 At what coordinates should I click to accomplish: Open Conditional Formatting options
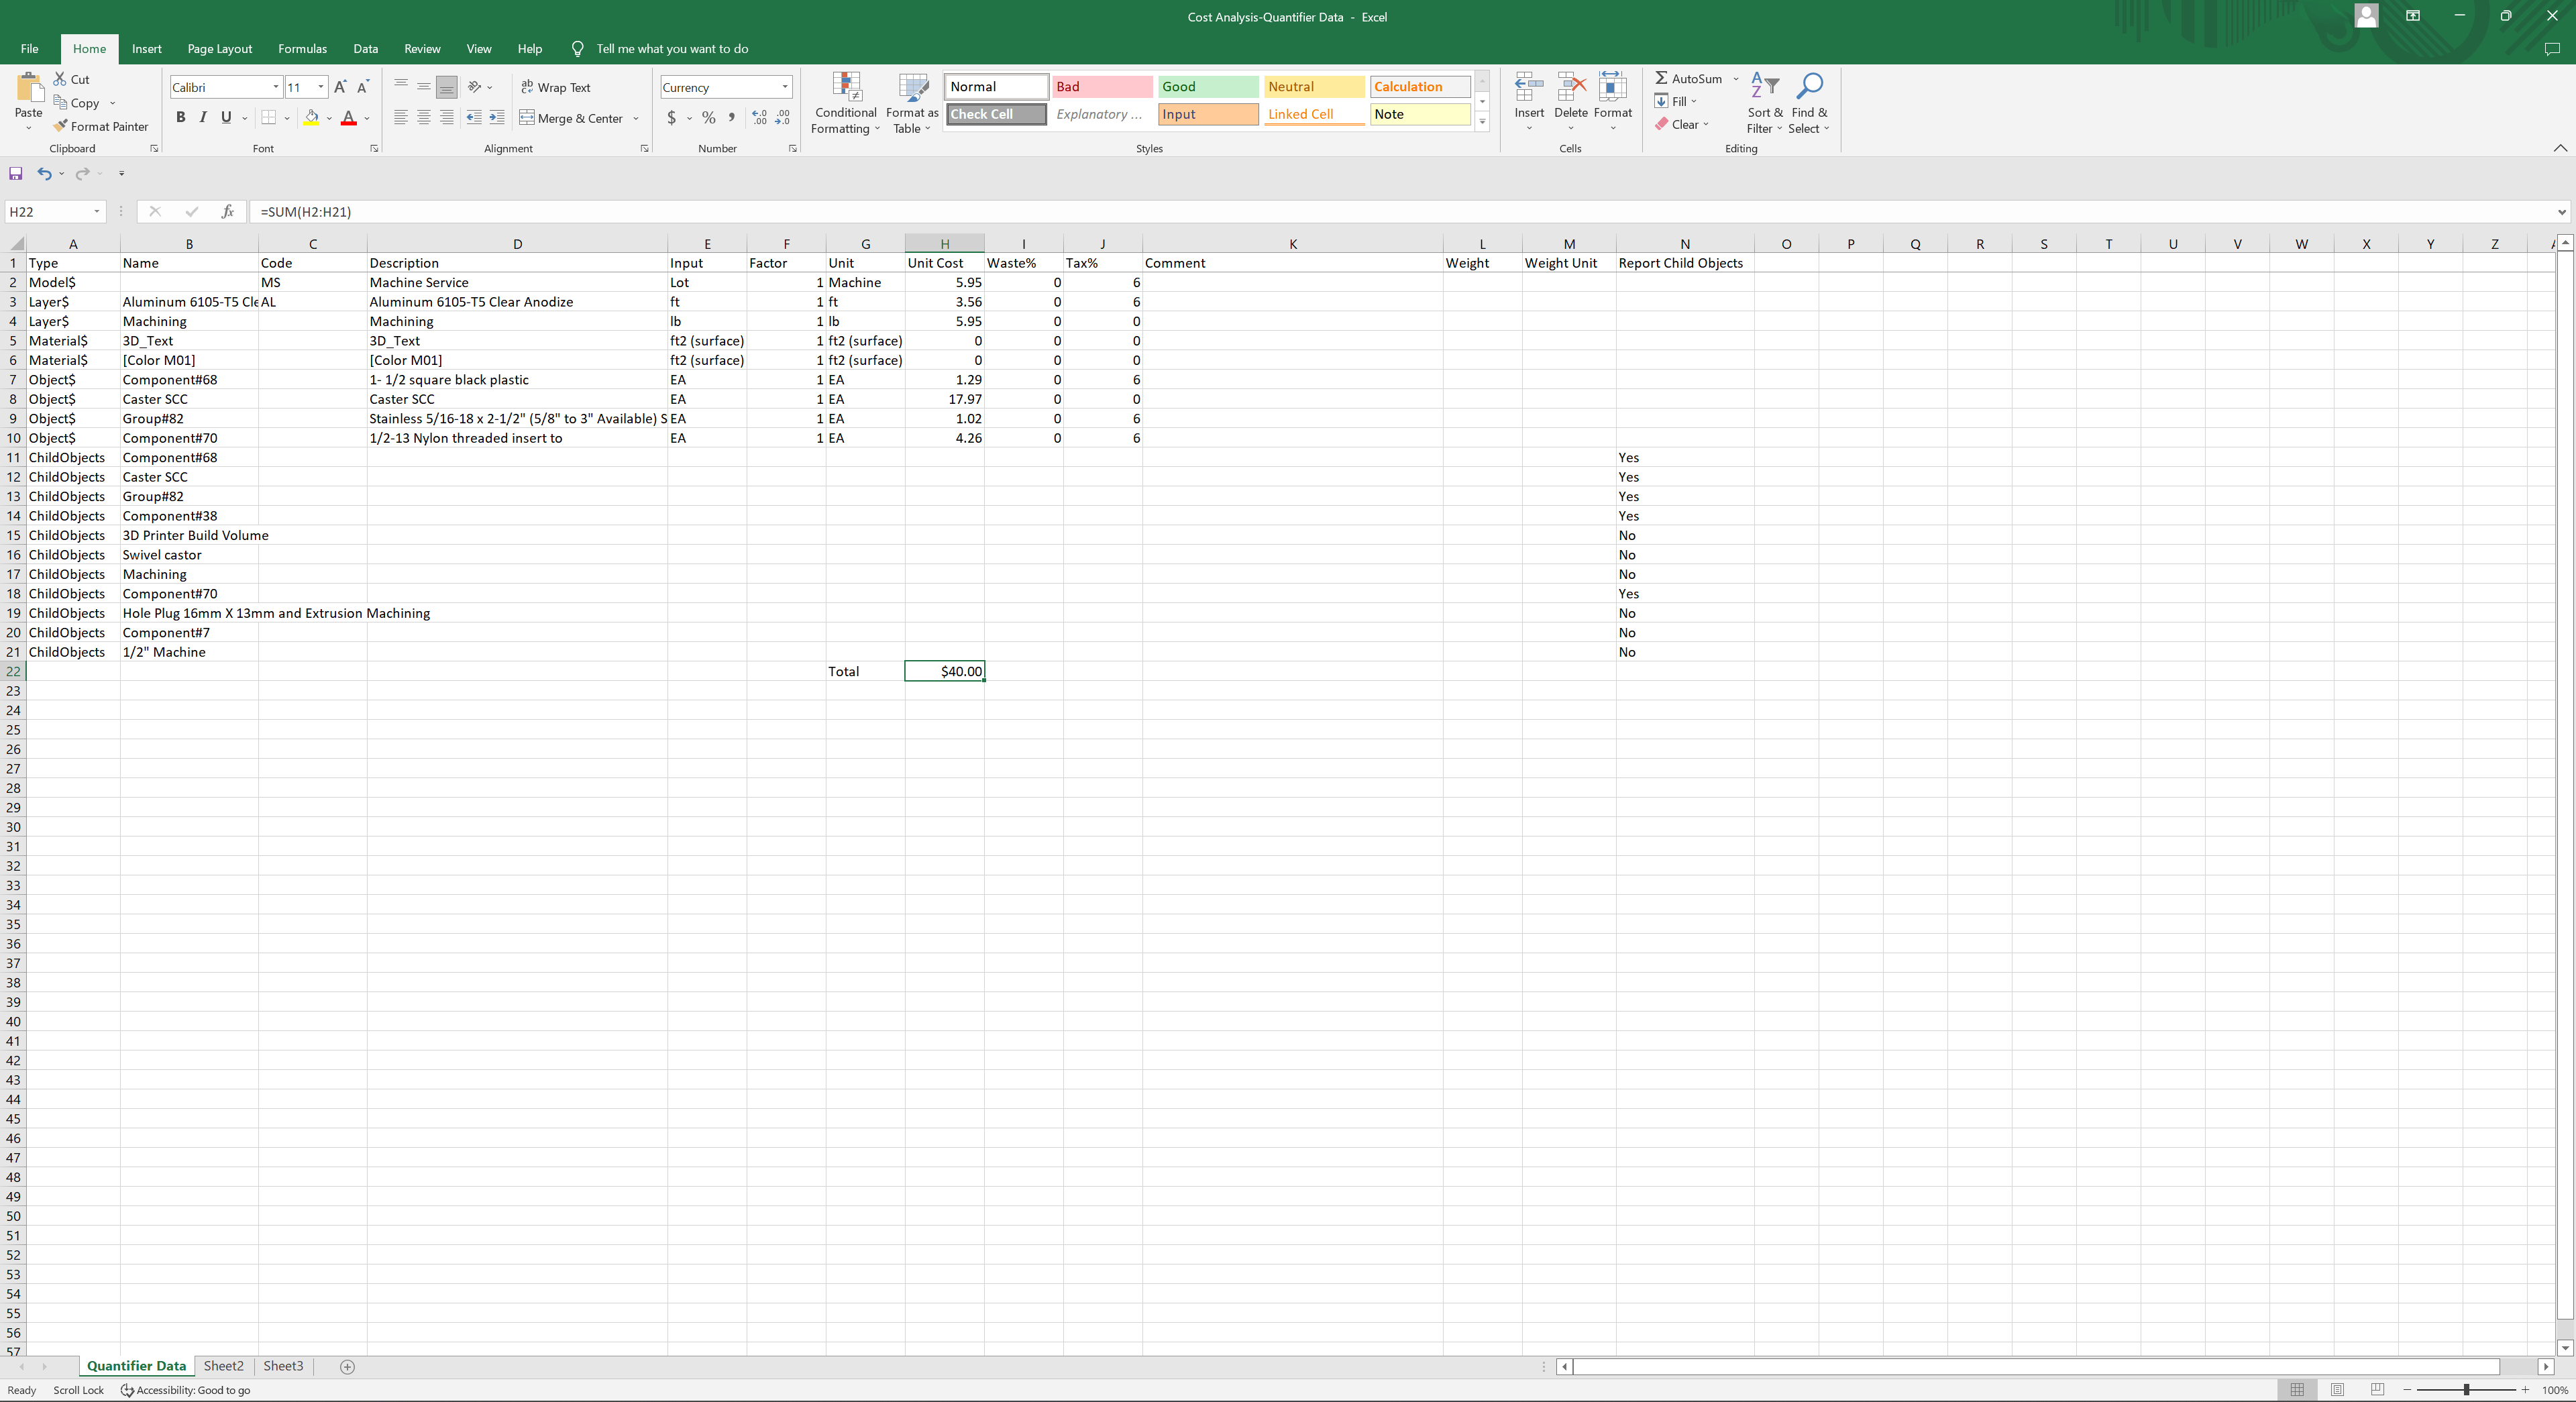[845, 104]
